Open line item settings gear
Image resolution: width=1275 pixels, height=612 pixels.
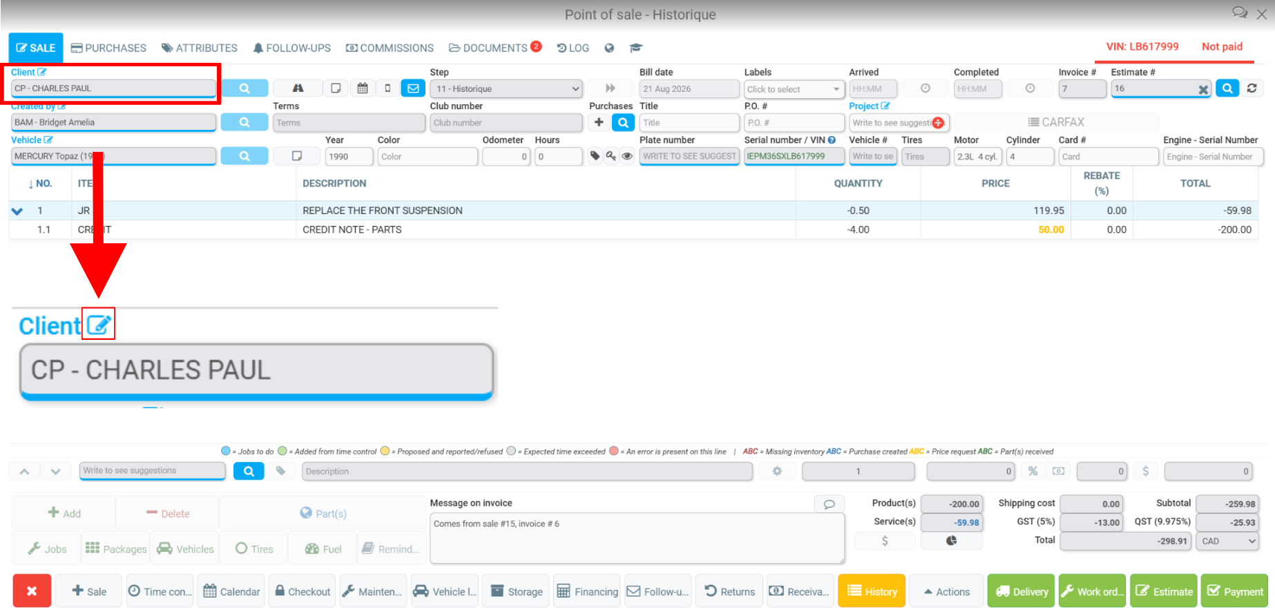777,471
